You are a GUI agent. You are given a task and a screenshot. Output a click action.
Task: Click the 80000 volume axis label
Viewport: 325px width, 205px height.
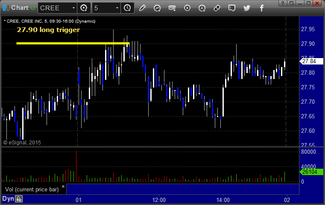(309, 152)
